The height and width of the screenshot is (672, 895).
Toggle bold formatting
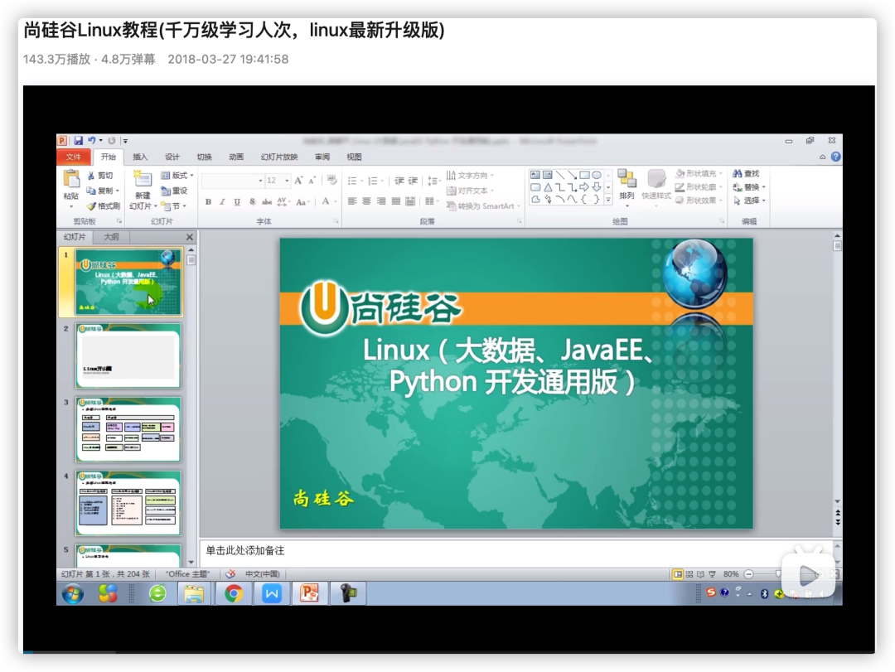(x=210, y=201)
